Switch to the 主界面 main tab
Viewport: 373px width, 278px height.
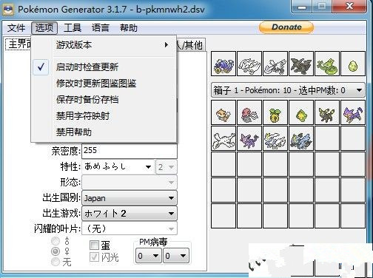pos(19,44)
